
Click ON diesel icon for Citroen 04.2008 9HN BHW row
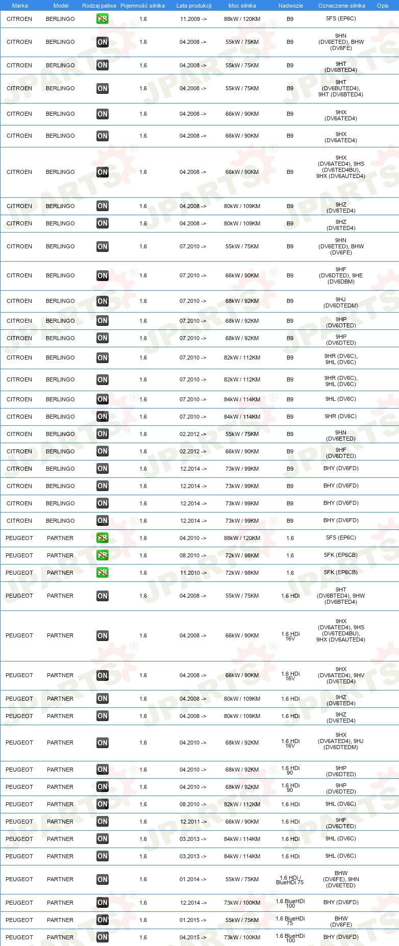coord(103,42)
